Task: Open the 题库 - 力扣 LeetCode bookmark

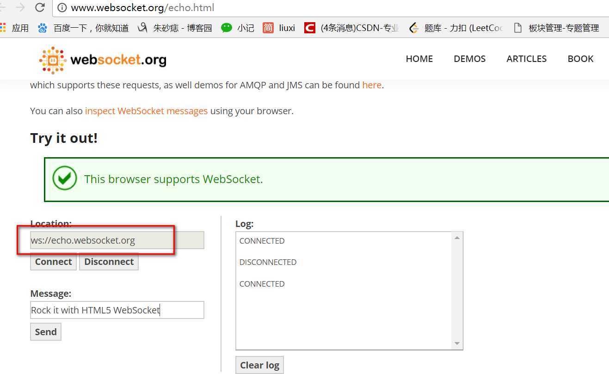Action: coord(456,28)
